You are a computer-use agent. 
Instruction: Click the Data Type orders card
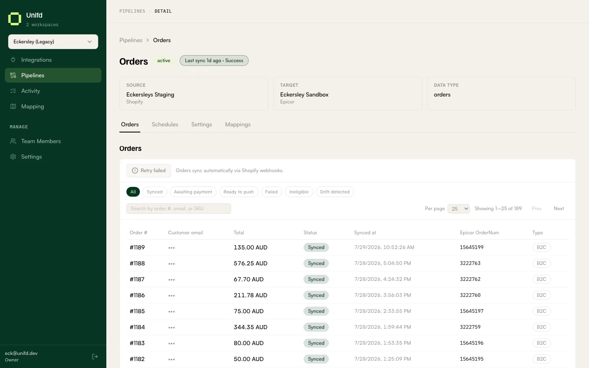(501, 94)
